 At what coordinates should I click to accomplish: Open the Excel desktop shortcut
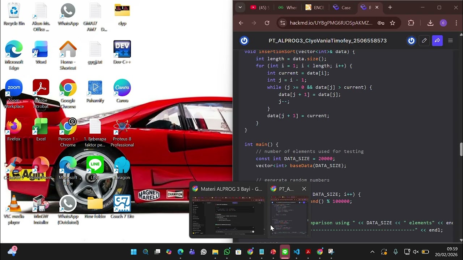pyautogui.click(x=41, y=130)
